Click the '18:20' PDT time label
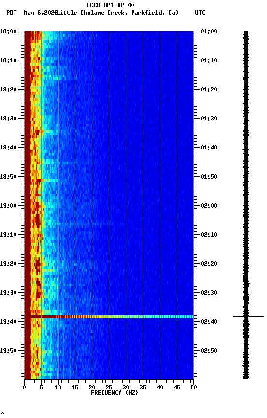The image size is (267, 418). (8, 90)
